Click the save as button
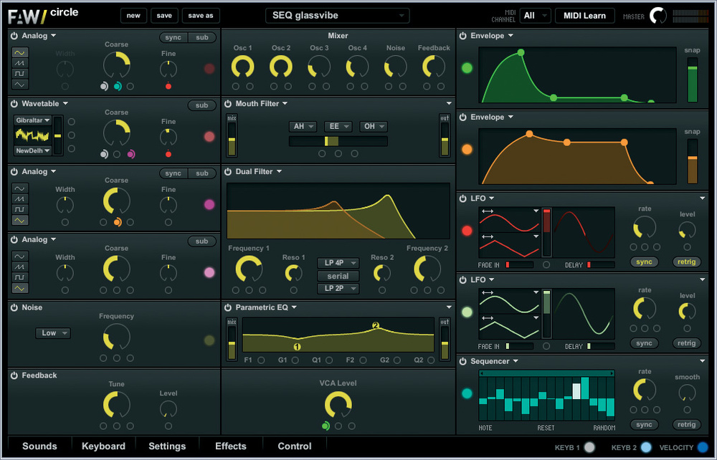The image size is (717, 460). 201,16
